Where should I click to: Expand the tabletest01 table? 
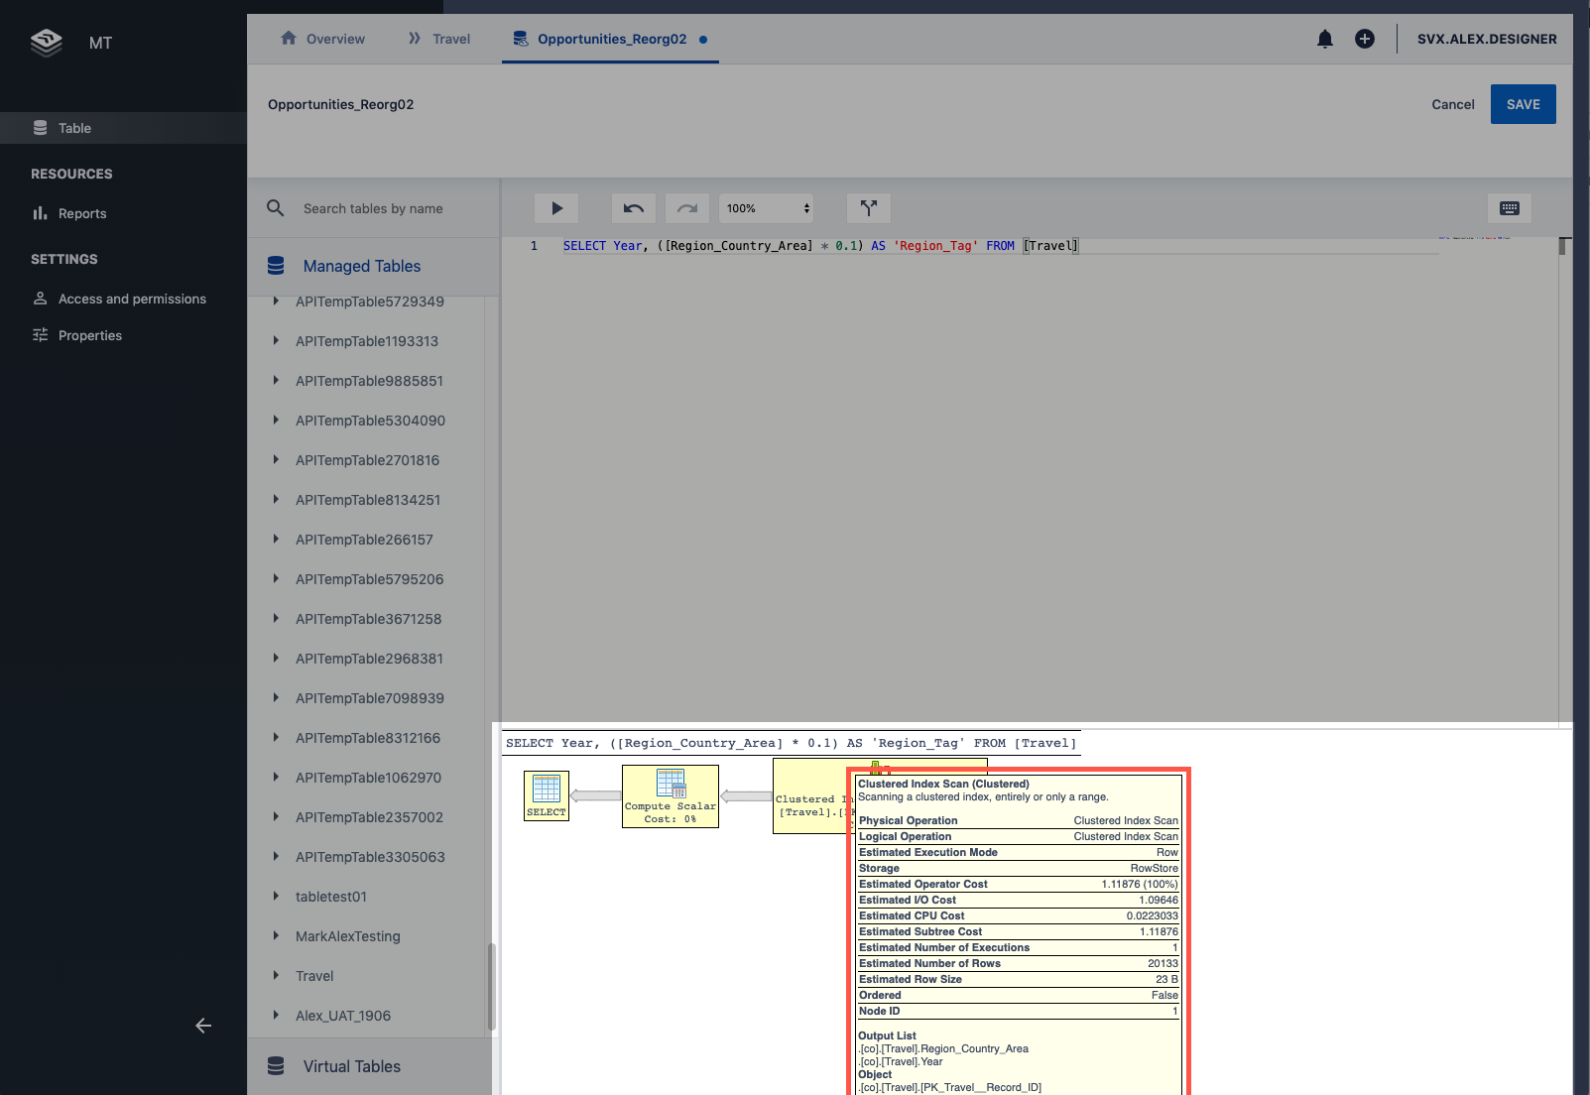click(277, 897)
